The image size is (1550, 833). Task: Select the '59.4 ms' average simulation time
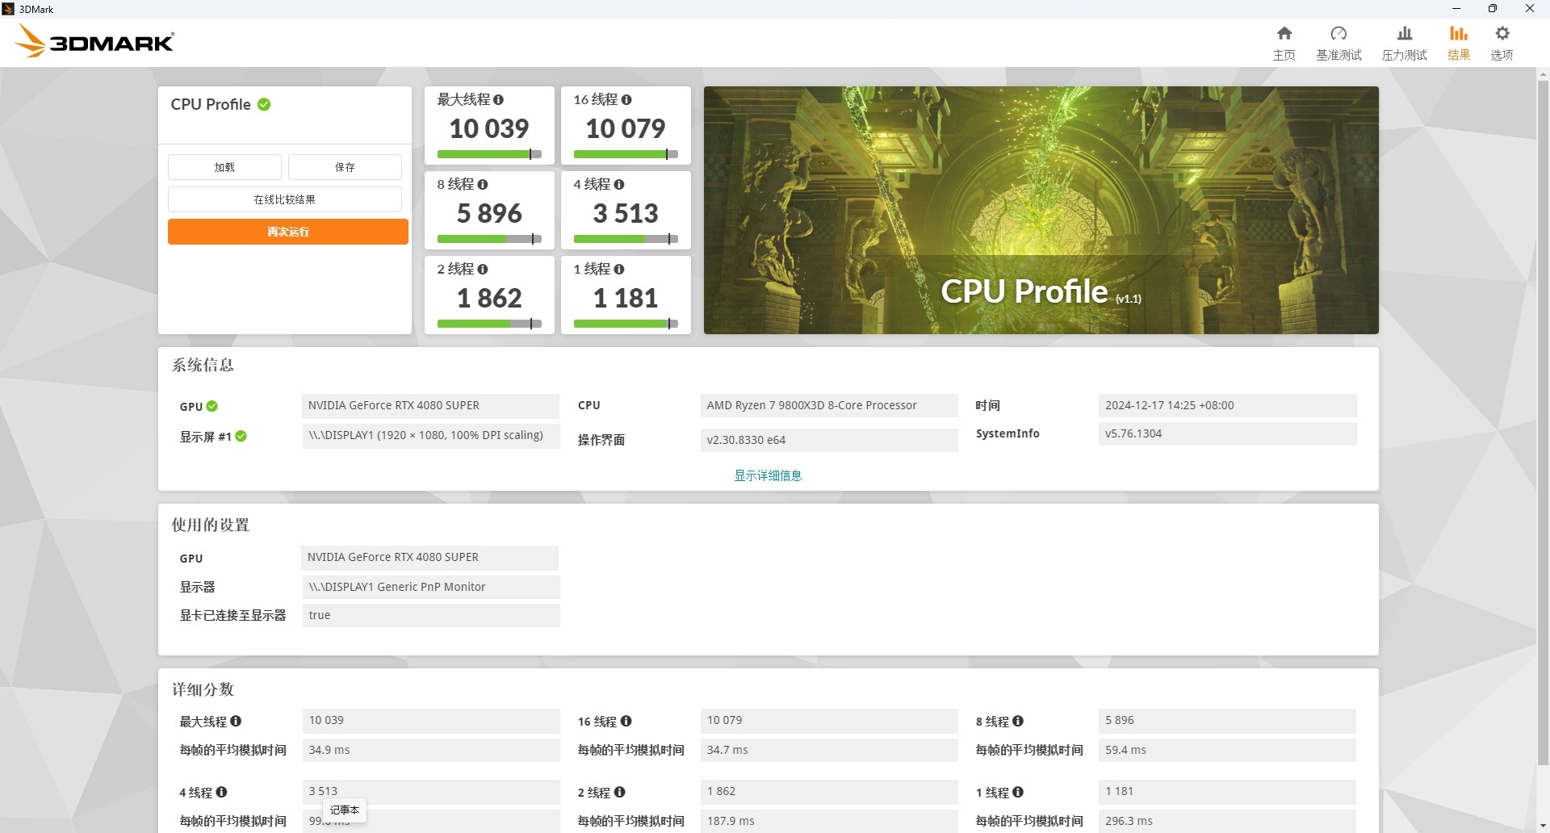click(1227, 750)
